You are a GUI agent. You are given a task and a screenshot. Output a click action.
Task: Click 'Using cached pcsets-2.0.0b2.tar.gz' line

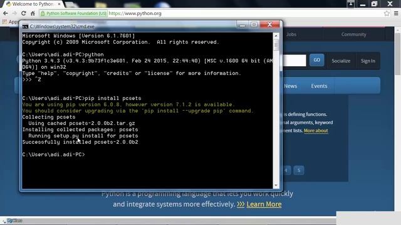coord(81,123)
